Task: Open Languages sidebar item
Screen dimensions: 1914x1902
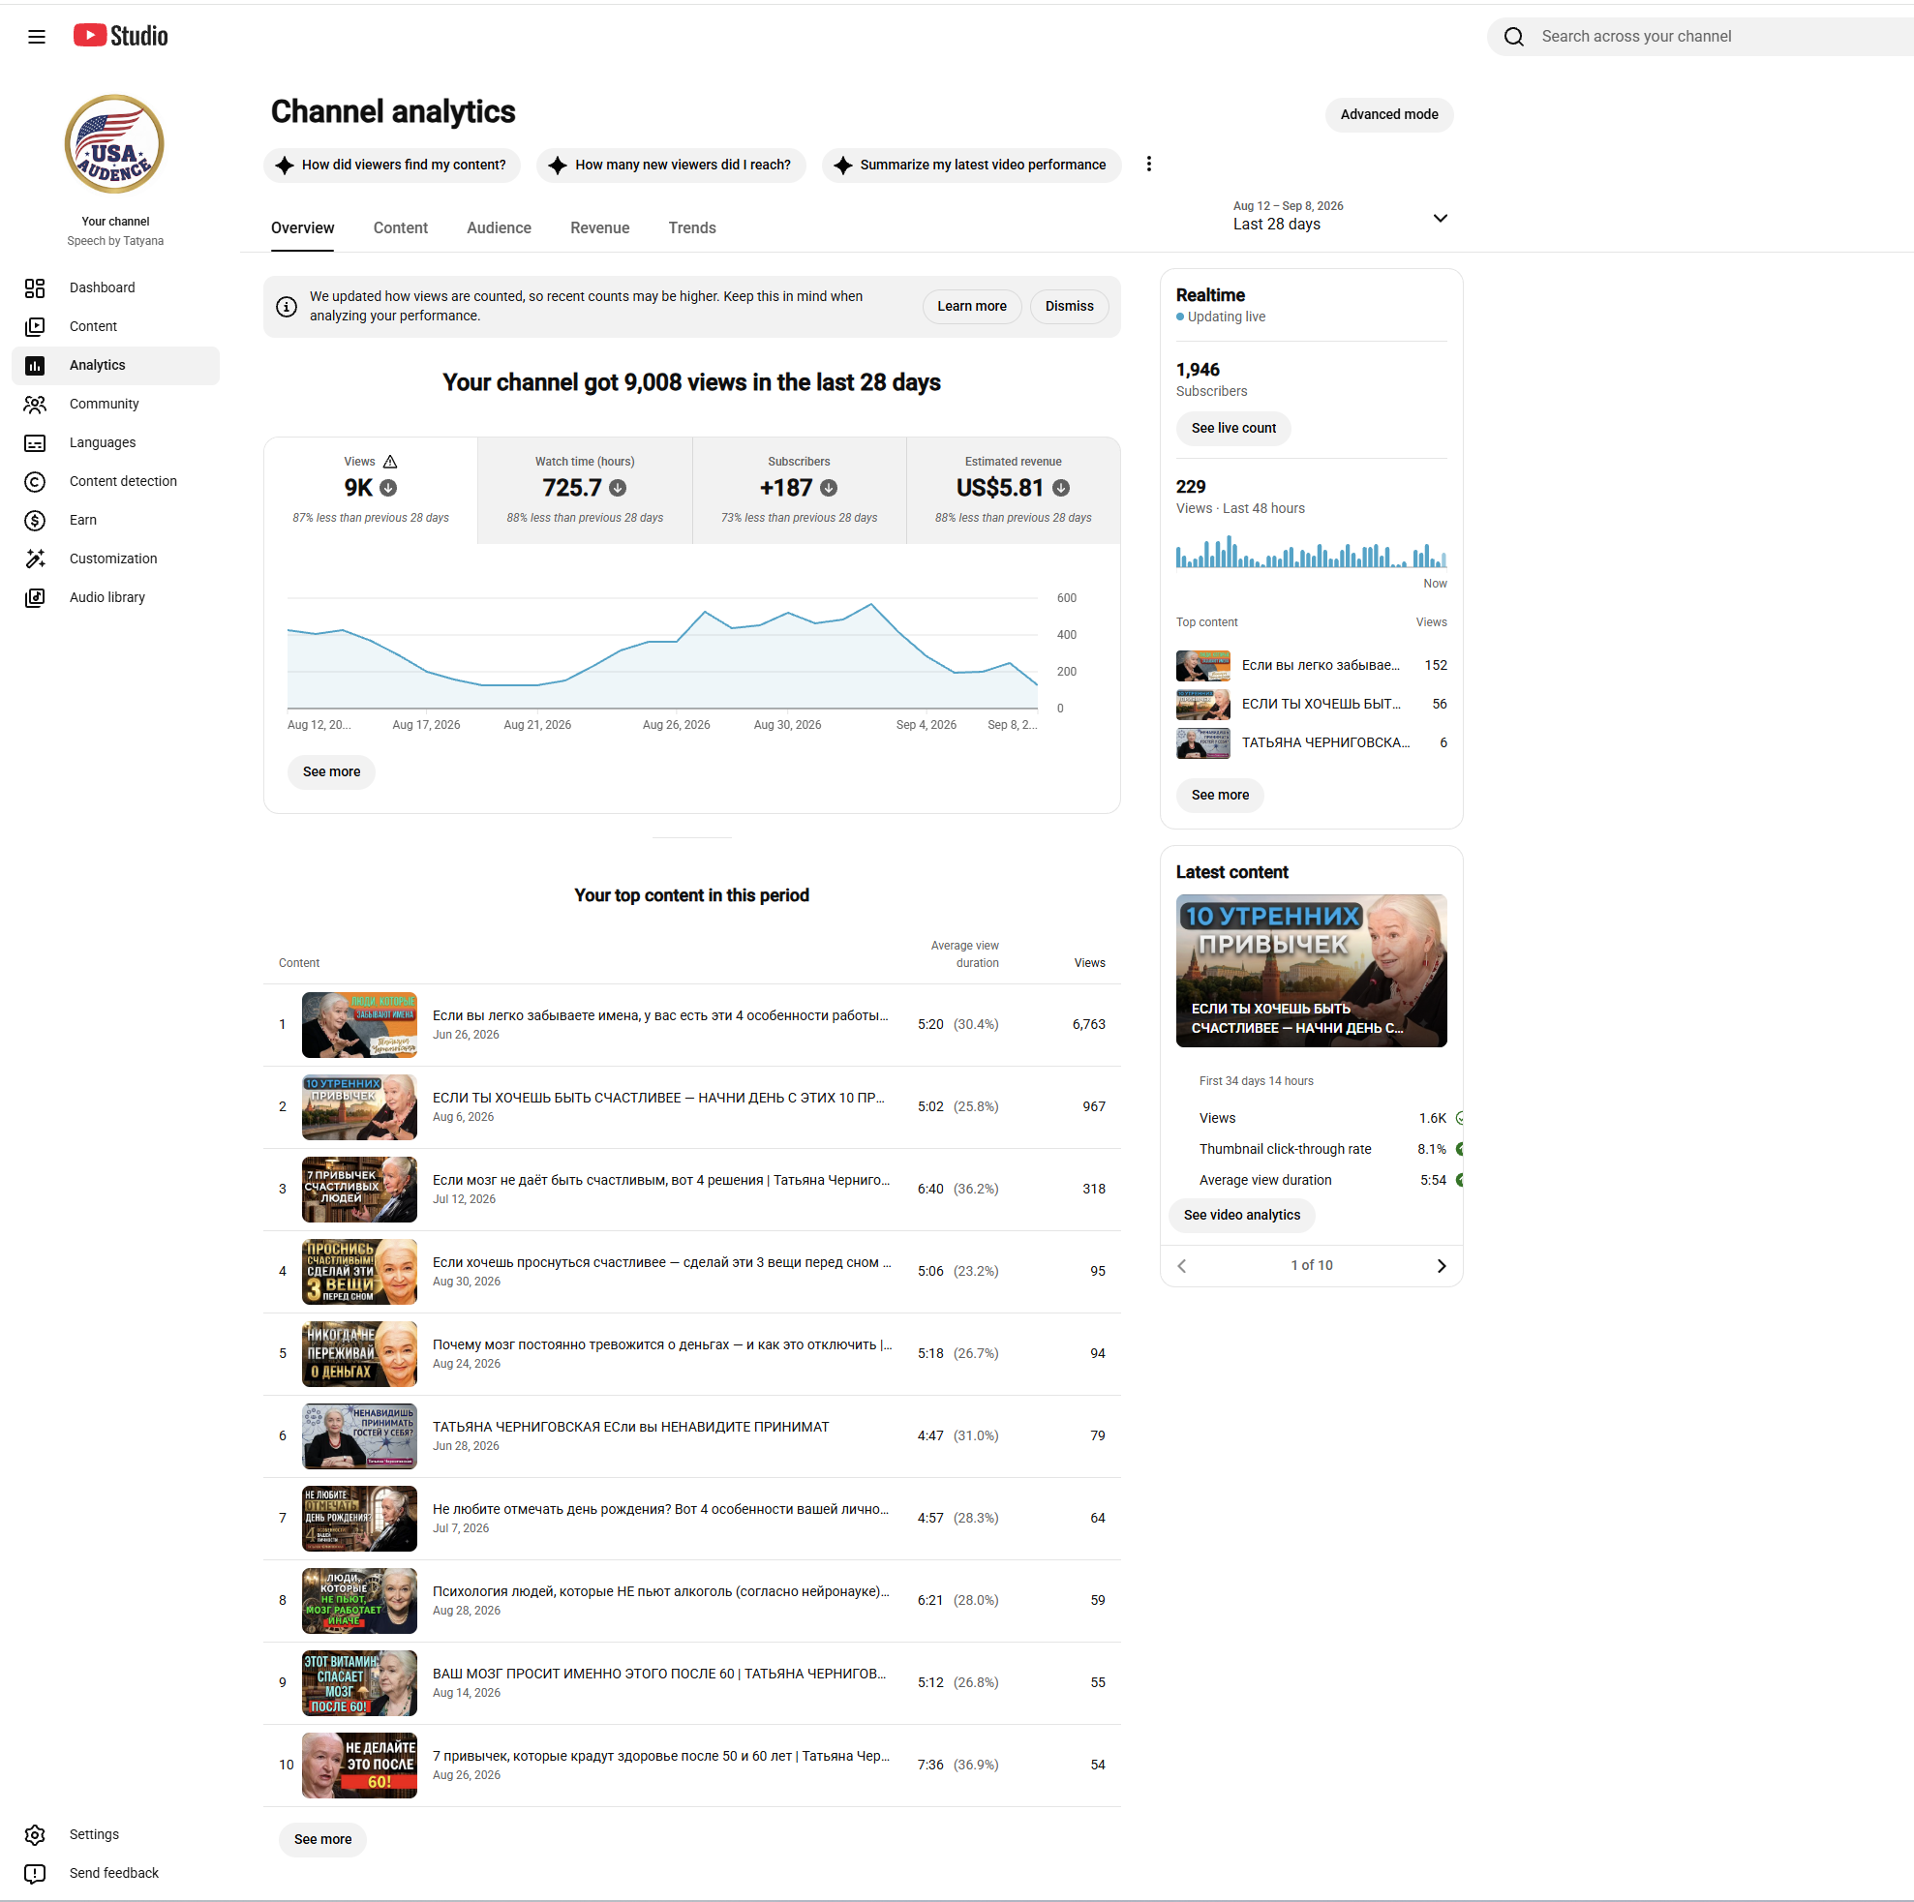Action: (x=115, y=441)
